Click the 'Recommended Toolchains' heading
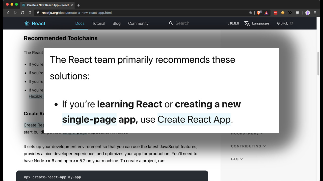The width and height of the screenshot is (323, 181). point(61,38)
